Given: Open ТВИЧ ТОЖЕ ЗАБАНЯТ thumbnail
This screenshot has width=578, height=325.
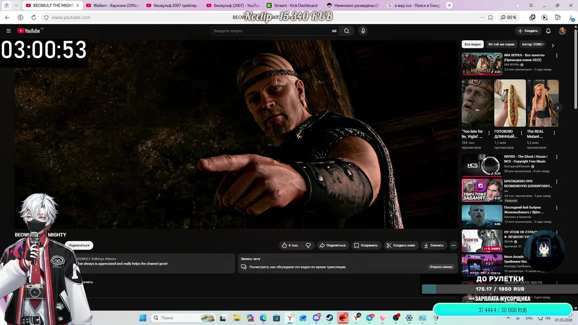Looking at the screenshot, I should (x=482, y=190).
